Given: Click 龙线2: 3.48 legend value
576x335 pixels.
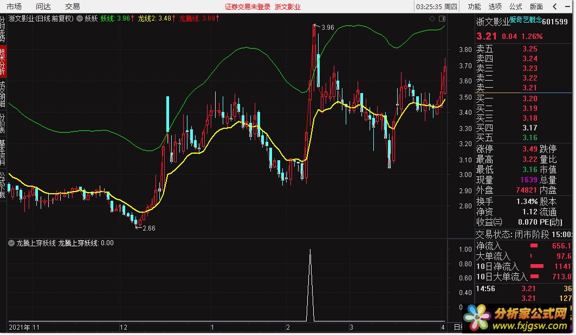Looking at the screenshot, I should point(157,18).
